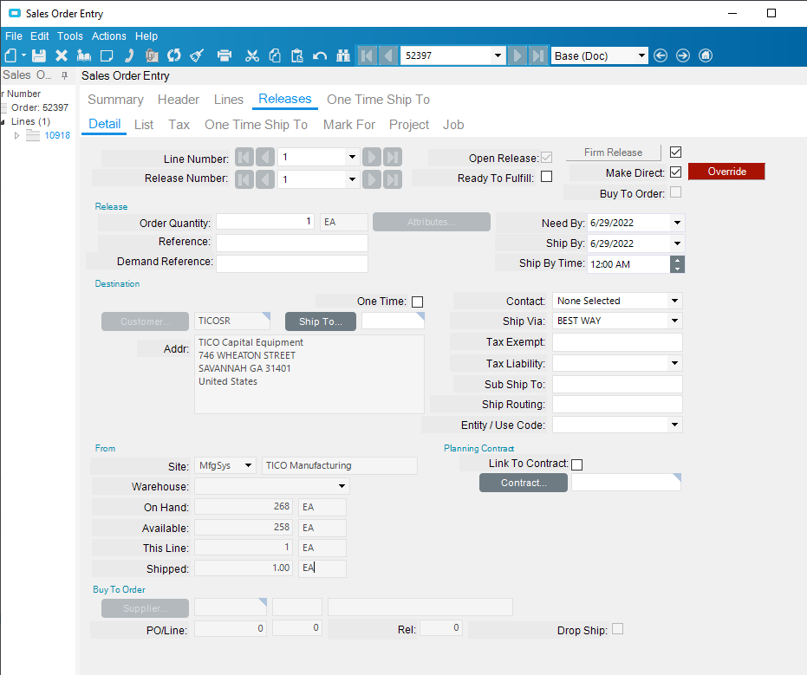Click the Firm Release button
The width and height of the screenshot is (807, 675).
[x=614, y=153]
